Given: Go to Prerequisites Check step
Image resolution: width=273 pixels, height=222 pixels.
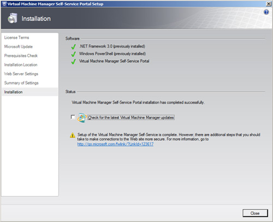Looking at the screenshot, I should tap(21, 56).
